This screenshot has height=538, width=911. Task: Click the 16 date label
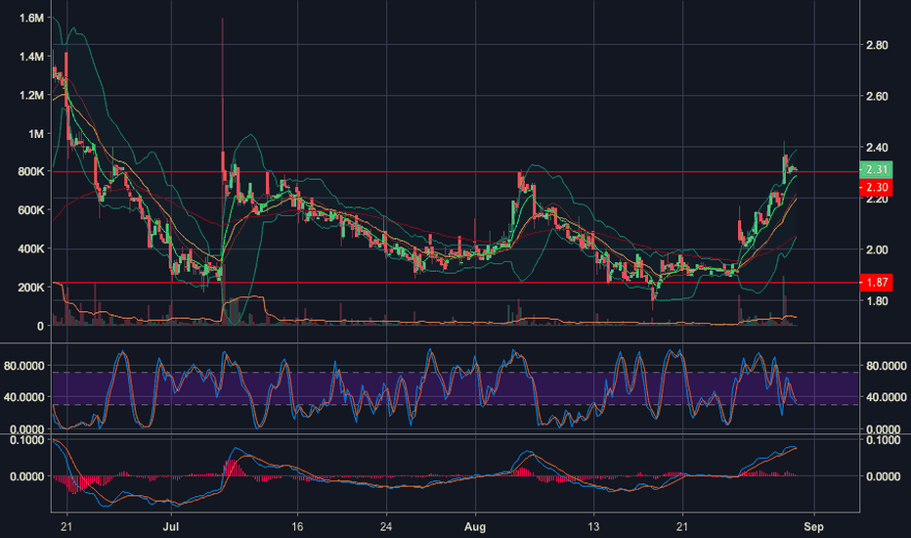point(297,526)
